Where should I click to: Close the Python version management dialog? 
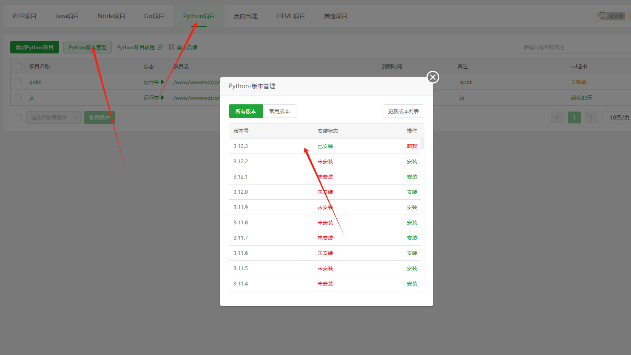point(433,77)
